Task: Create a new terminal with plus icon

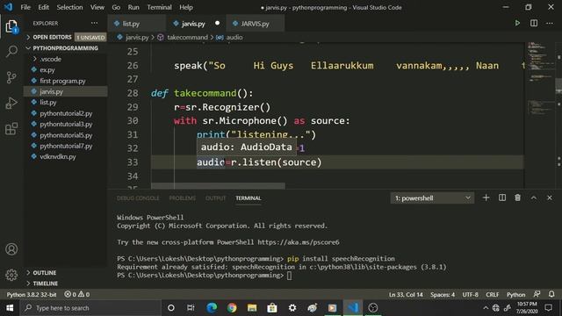Action: pos(486,197)
